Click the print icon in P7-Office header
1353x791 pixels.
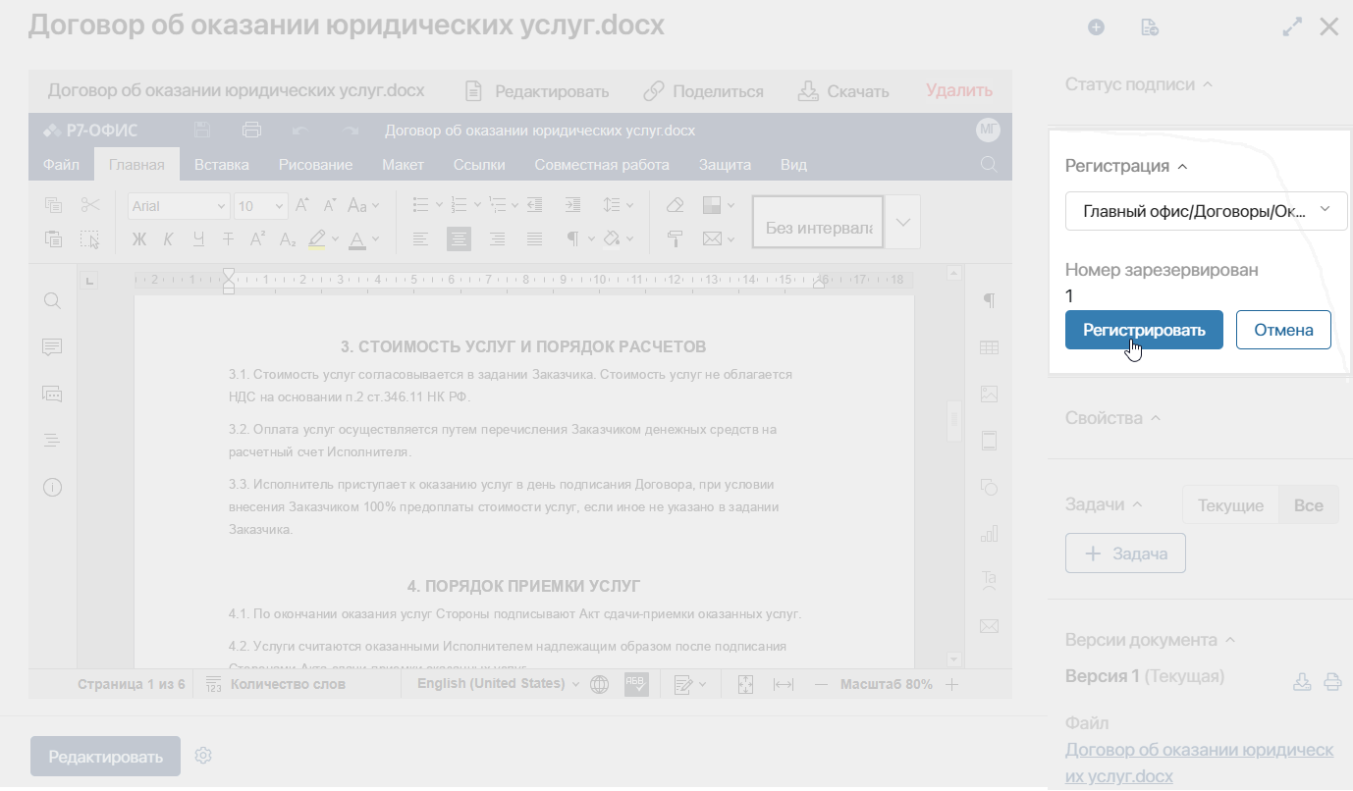coord(251,131)
